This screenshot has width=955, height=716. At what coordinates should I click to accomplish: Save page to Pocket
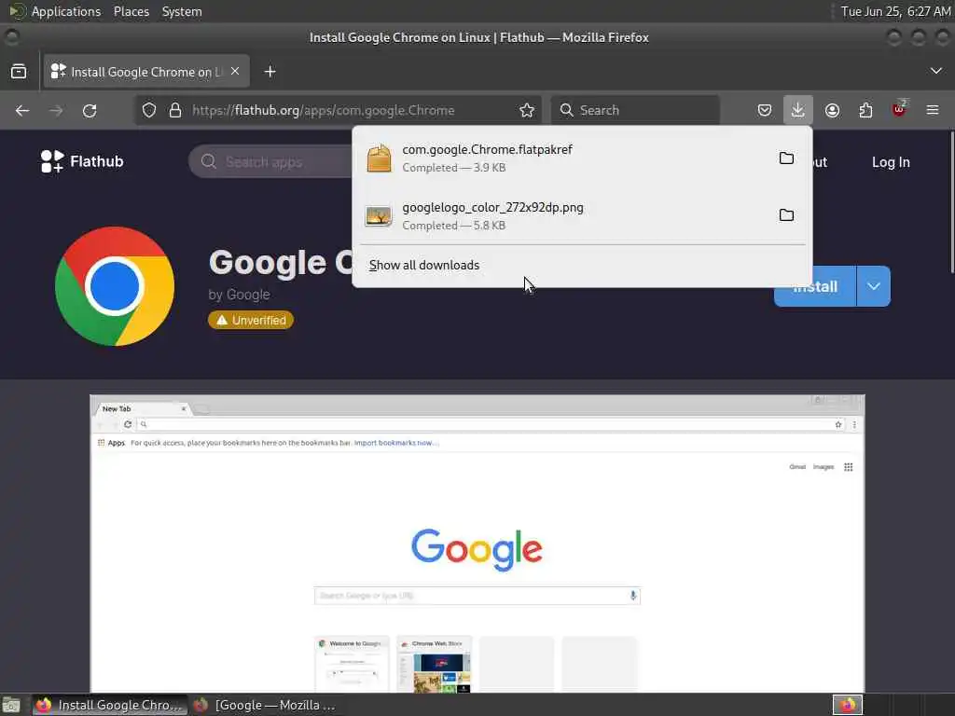[765, 110]
